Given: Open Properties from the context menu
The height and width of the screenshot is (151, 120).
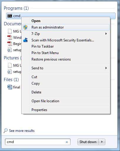Looking at the screenshot, I should point(39,110).
